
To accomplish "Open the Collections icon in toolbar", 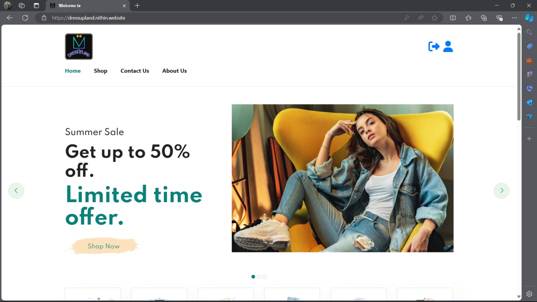I will pos(484,18).
